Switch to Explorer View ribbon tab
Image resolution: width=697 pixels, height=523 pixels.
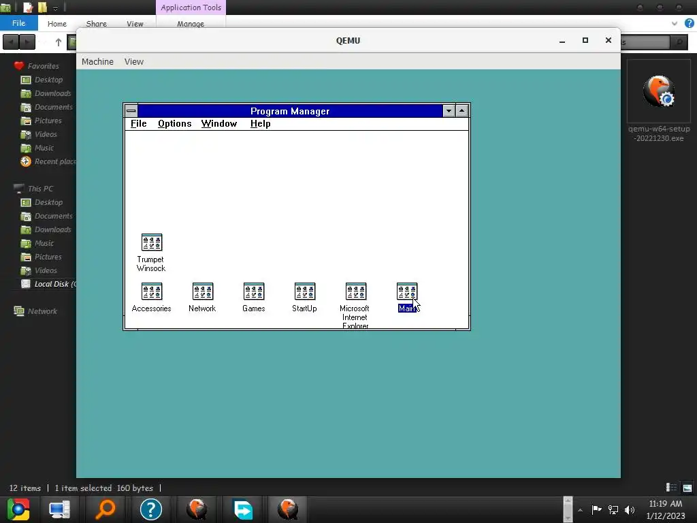135,24
